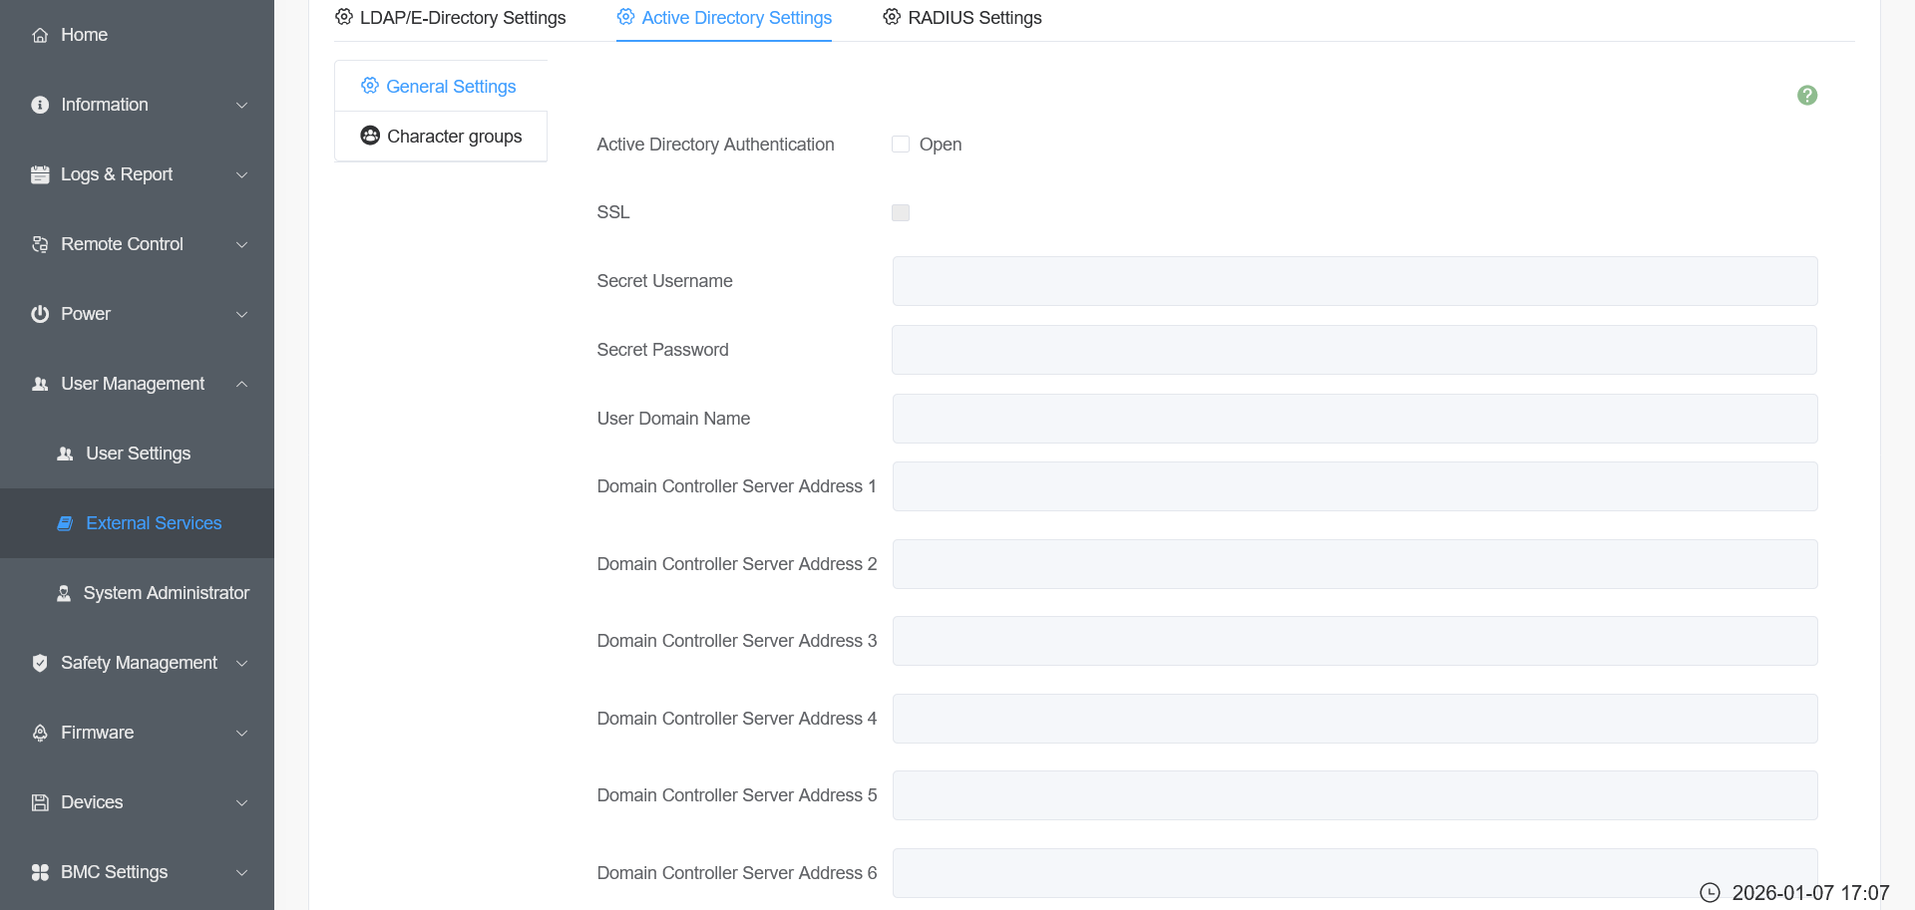The width and height of the screenshot is (1915, 910).
Task: Click the Character groups face icon
Action: coord(370,136)
